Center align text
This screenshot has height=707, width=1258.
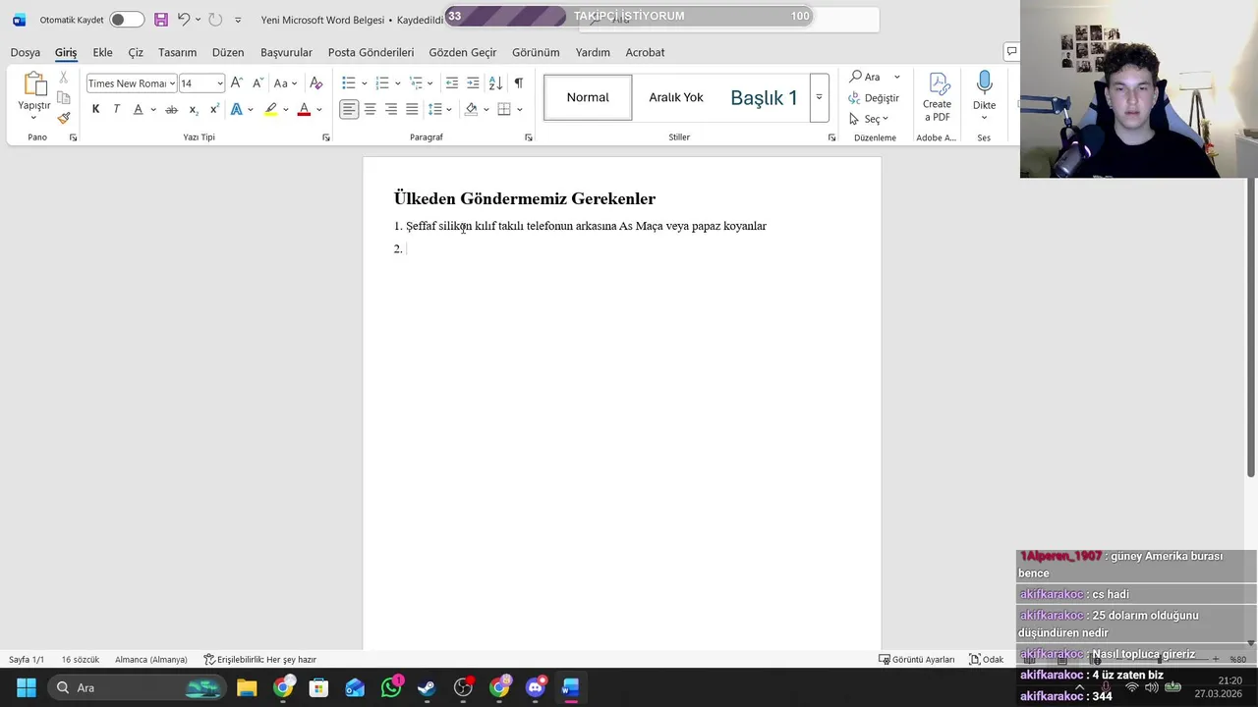[371, 109]
